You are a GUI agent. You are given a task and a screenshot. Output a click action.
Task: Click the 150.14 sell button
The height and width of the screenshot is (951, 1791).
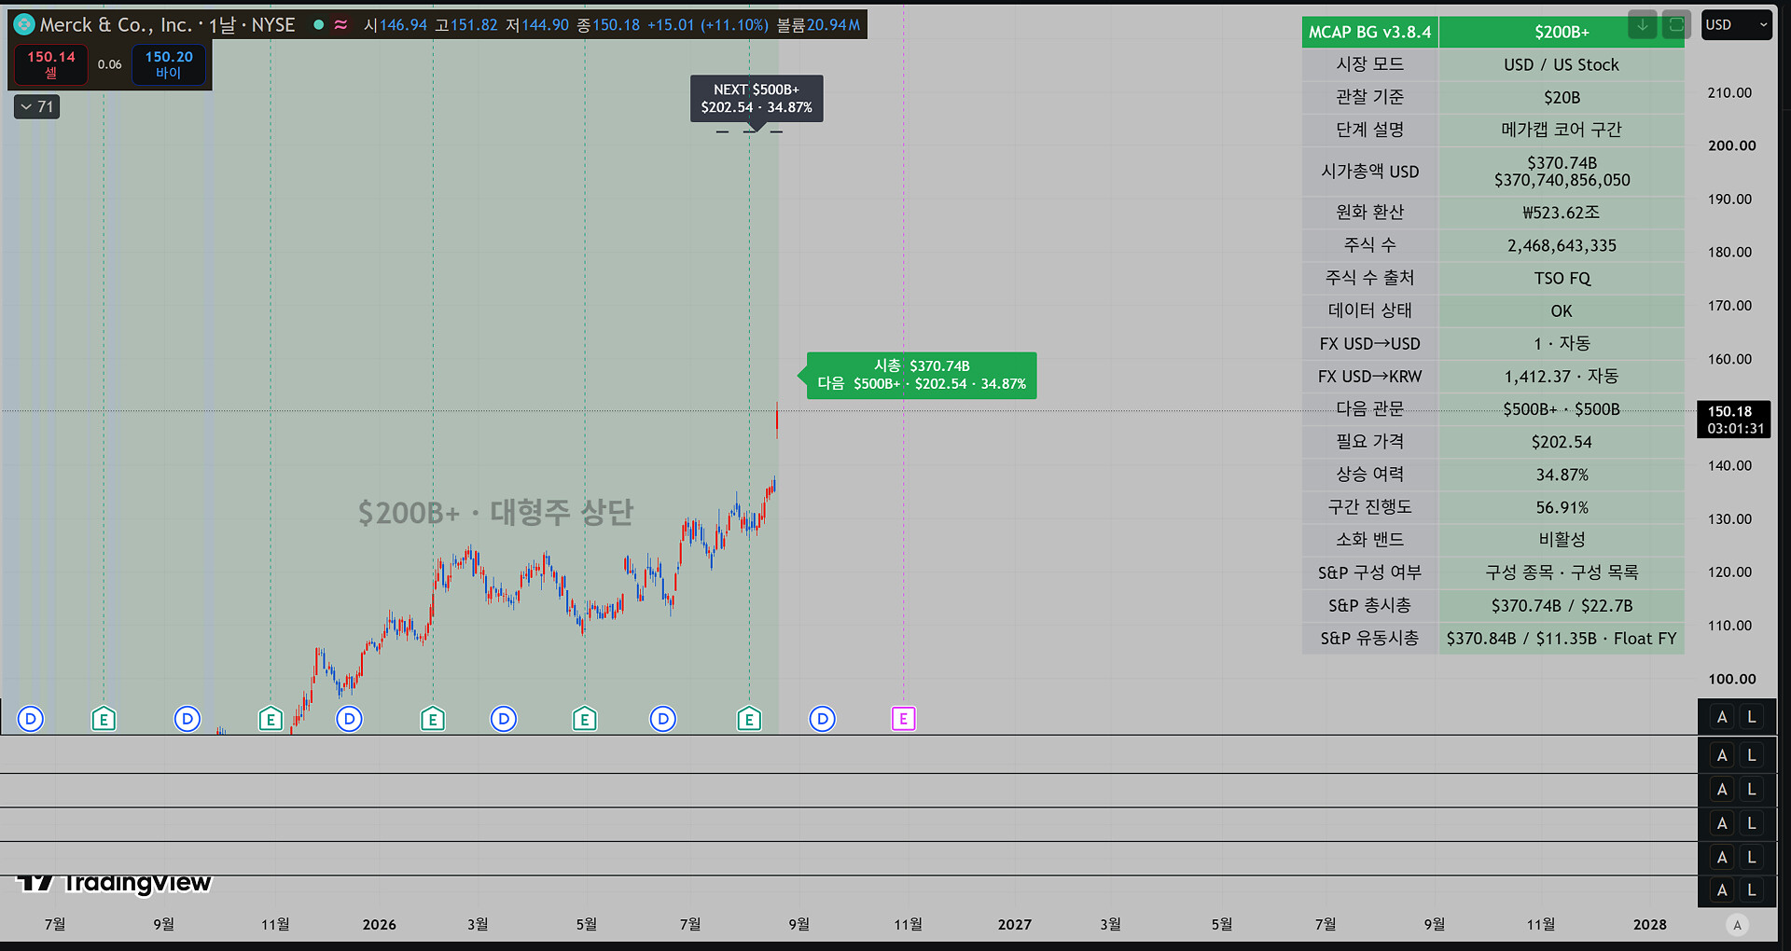coord(51,64)
